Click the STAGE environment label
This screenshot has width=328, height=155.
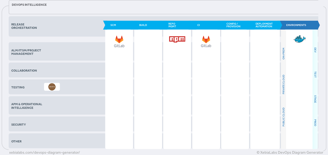[x=315, y=99]
